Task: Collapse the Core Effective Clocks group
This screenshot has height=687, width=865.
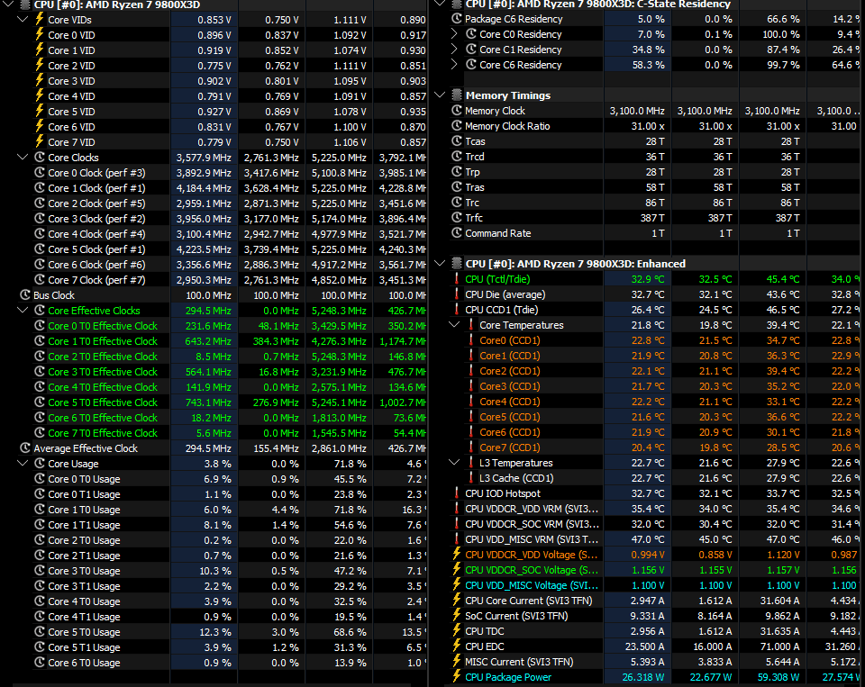Action: (x=23, y=311)
